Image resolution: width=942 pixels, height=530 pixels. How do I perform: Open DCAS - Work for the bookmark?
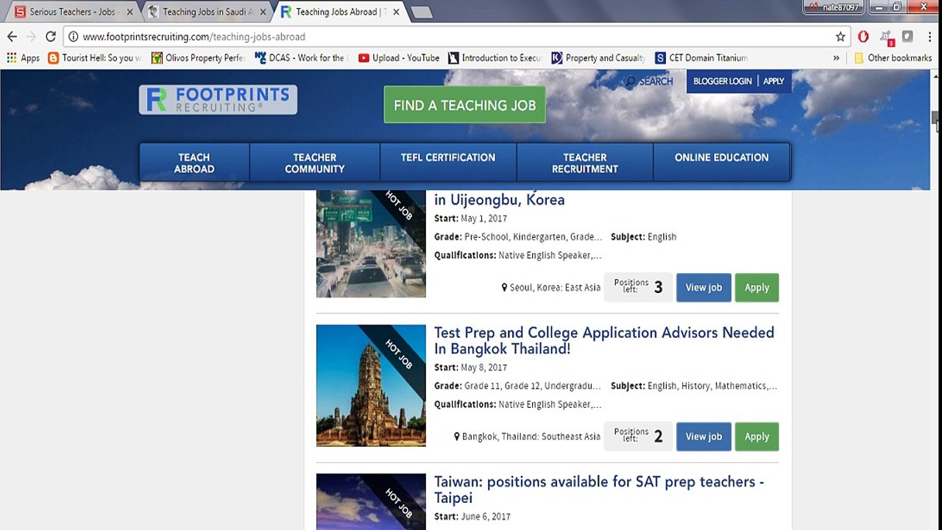(x=302, y=58)
